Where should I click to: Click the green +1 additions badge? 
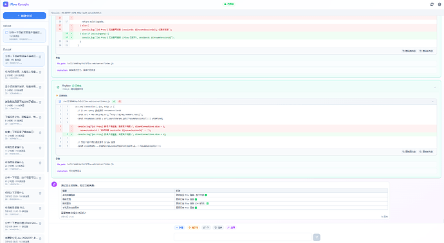[x=114, y=102]
